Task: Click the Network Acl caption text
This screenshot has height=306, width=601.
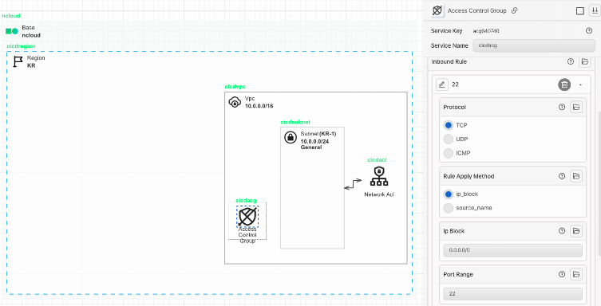Action: [379, 194]
